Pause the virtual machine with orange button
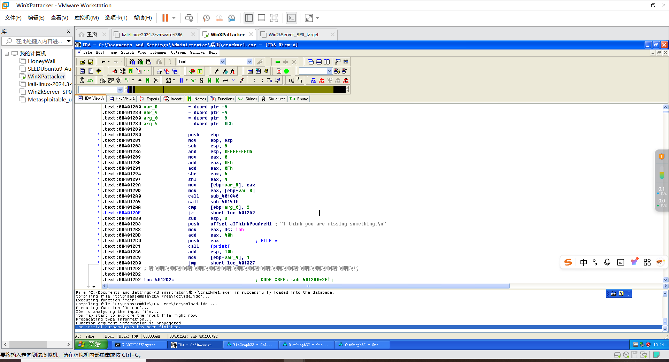This screenshot has height=362, width=669. (165, 18)
